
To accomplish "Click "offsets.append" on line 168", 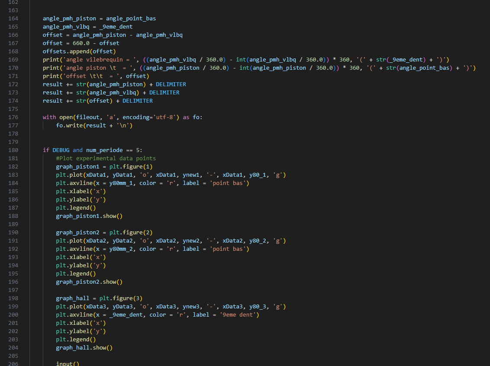I will point(66,51).
